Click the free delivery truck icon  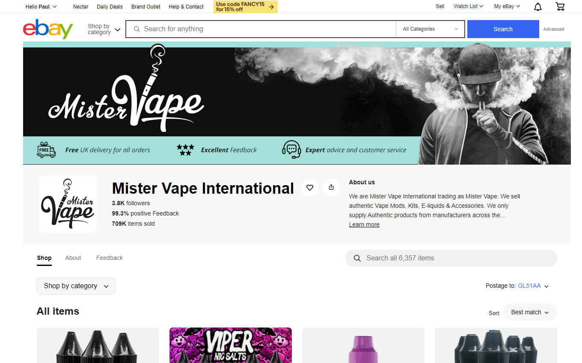coord(46,150)
